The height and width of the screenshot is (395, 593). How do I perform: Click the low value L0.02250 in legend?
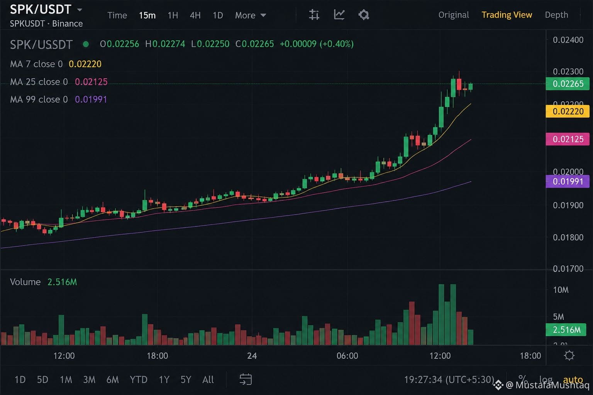(x=210, y=44)
